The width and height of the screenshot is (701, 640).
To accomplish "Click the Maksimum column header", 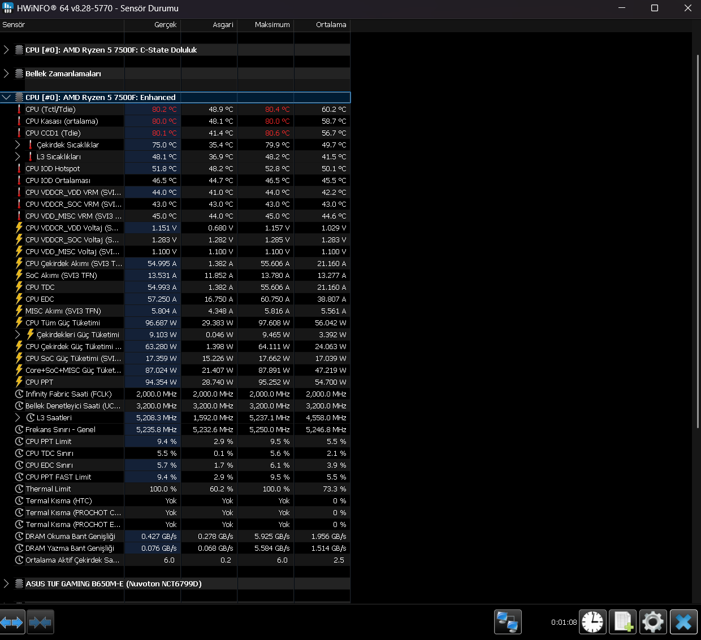I will [x=266, y=25].
